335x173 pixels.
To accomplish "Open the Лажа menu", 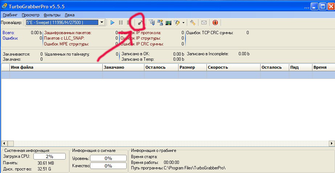I will click(x=70, y=15).
